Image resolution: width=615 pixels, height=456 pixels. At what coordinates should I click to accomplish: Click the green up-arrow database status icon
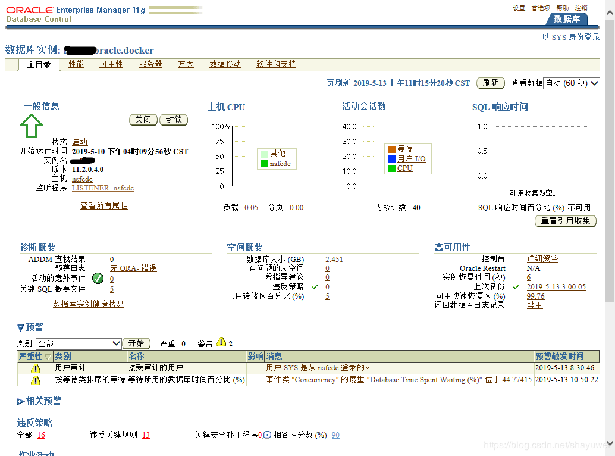pyautogui.click(x=31, y=126)
